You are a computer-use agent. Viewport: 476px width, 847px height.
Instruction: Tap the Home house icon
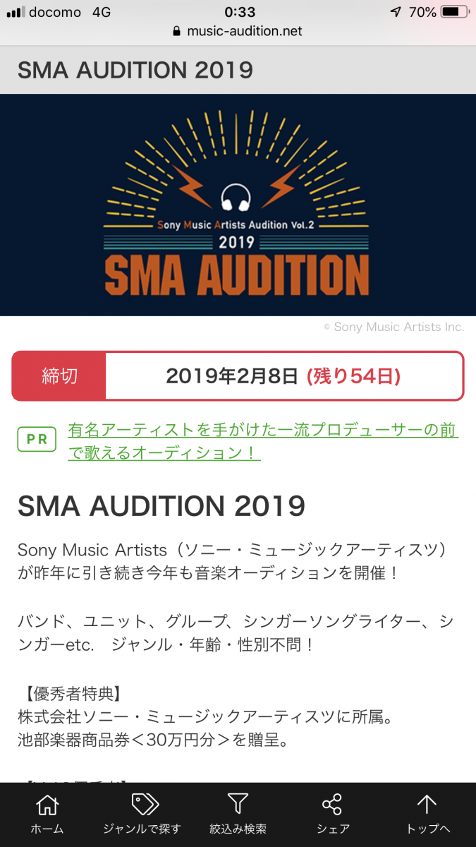pos(47,805)
